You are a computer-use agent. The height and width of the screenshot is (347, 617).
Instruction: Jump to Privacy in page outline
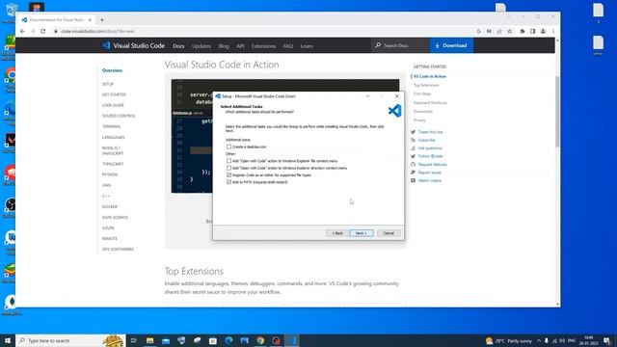(419, 120)
